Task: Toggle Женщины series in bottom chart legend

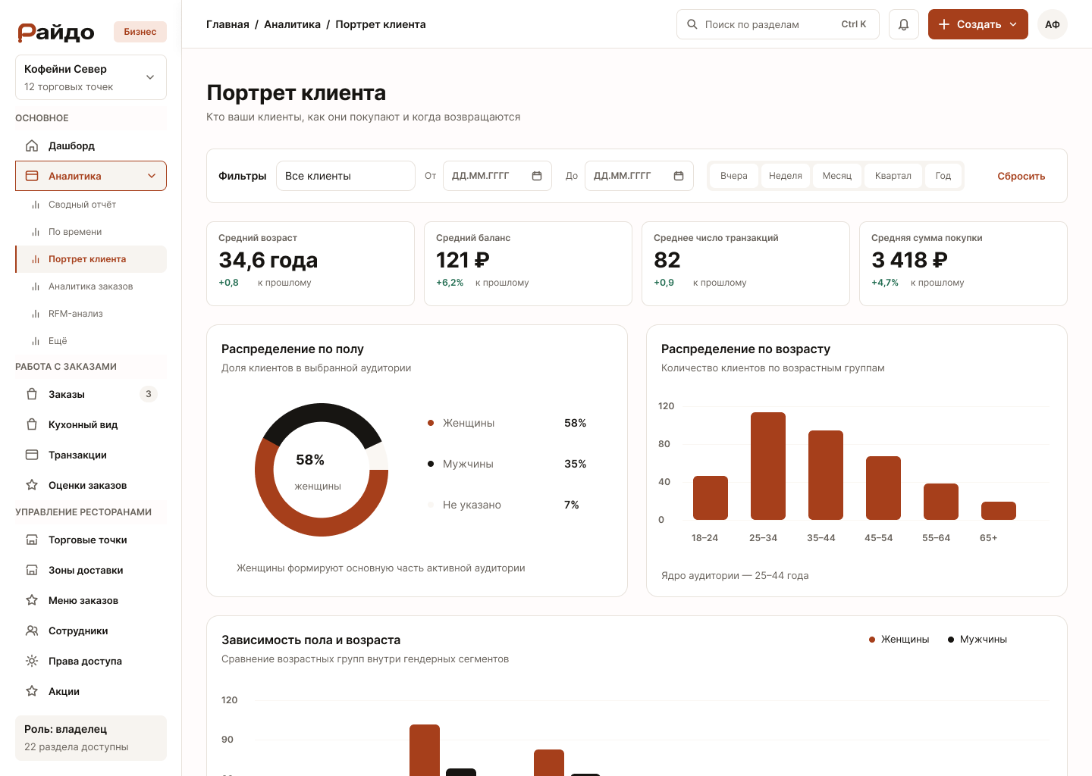Action: point(899,640)
